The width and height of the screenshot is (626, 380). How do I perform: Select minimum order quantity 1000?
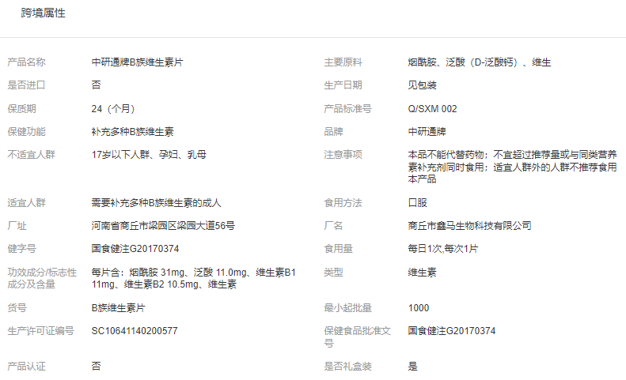tap(419, 308)
